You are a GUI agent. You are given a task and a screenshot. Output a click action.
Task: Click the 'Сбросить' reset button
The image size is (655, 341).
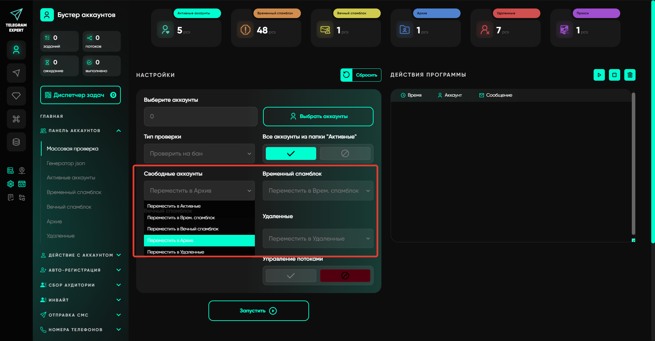click(361, 75)
